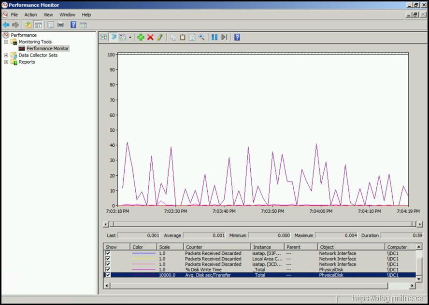Click the Local Area Connection color swatch
The image size is (429, 305).
tap(143, 259)
